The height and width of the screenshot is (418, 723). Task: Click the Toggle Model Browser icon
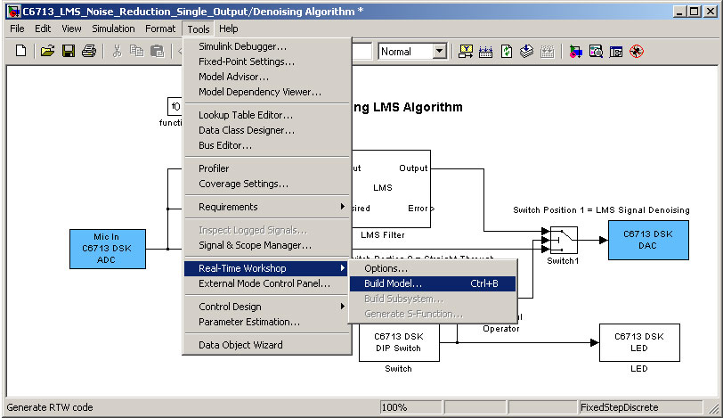(x=616, y=51)
